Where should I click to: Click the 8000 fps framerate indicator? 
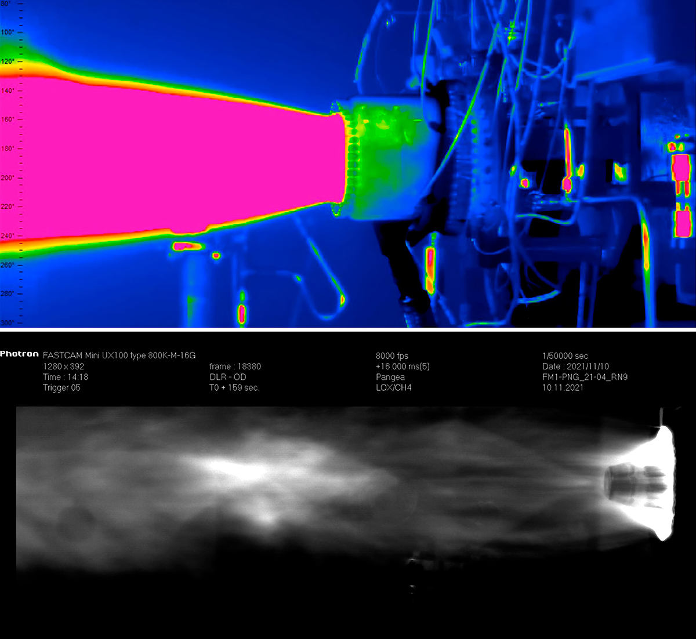pos(391,355)
